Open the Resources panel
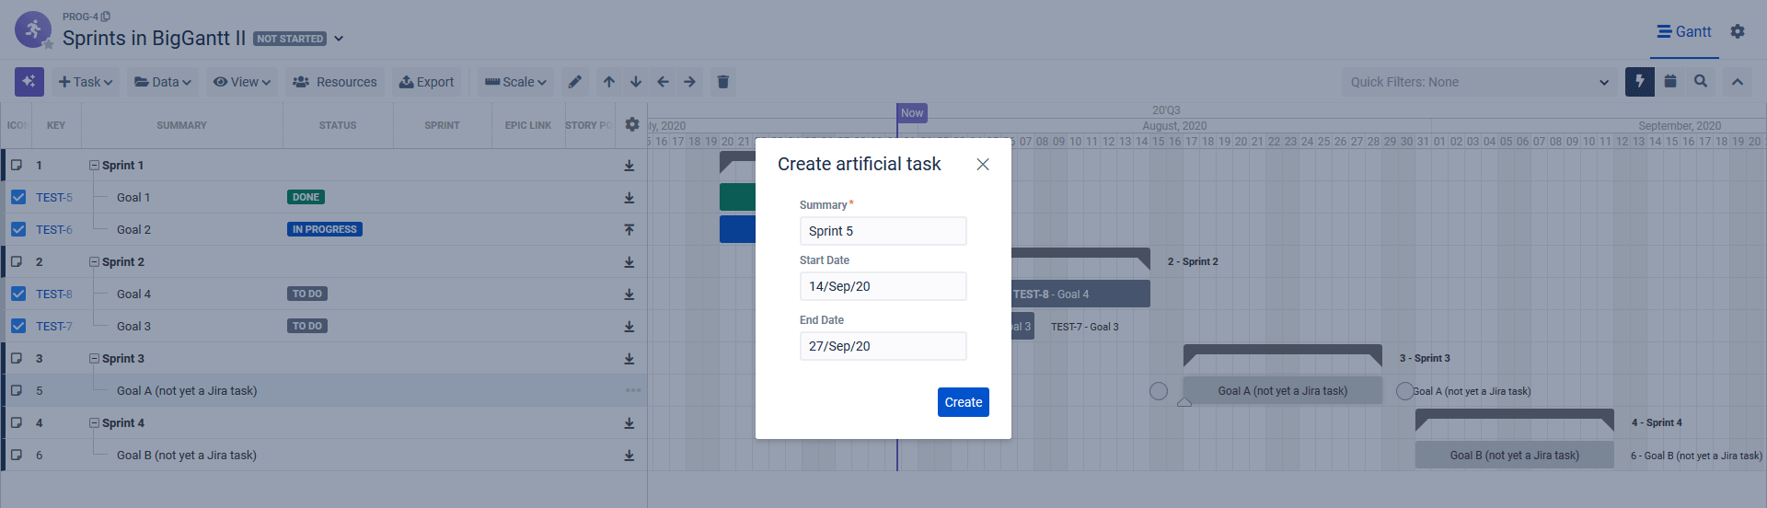 (x=335, y=82)
